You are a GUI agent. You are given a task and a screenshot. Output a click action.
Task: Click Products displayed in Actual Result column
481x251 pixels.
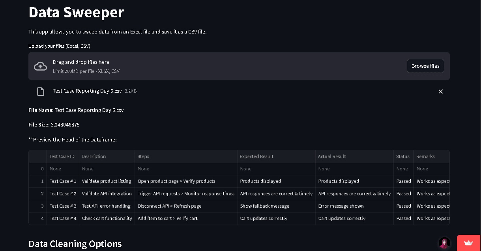pos(354,181)
